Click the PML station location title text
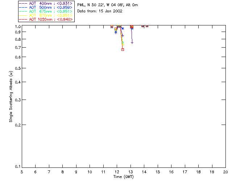232x186 pixels. click(x=107, y=5)
